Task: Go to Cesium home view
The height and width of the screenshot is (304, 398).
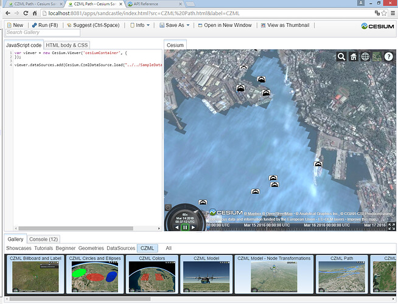Action: point(353,57)
